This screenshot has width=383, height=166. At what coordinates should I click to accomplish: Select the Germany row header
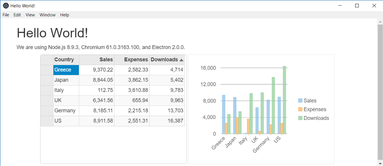coord(47,111)
